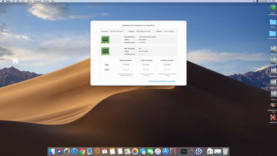Refresh the HEVC hardware detection

[173, 52]
